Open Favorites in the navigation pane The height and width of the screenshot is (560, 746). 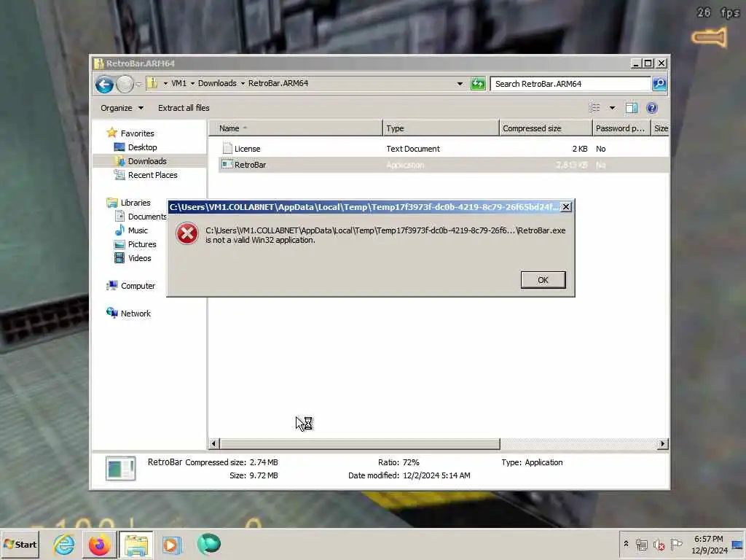[137, 133]
